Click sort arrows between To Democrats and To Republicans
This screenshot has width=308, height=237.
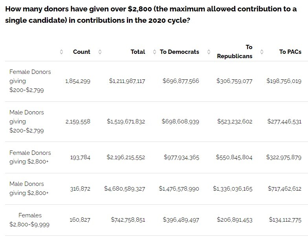(209, 52)
